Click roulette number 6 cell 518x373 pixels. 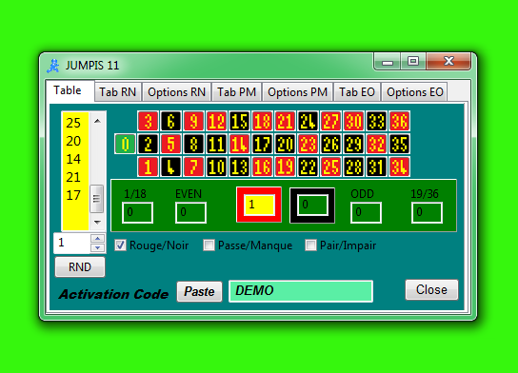170,121
